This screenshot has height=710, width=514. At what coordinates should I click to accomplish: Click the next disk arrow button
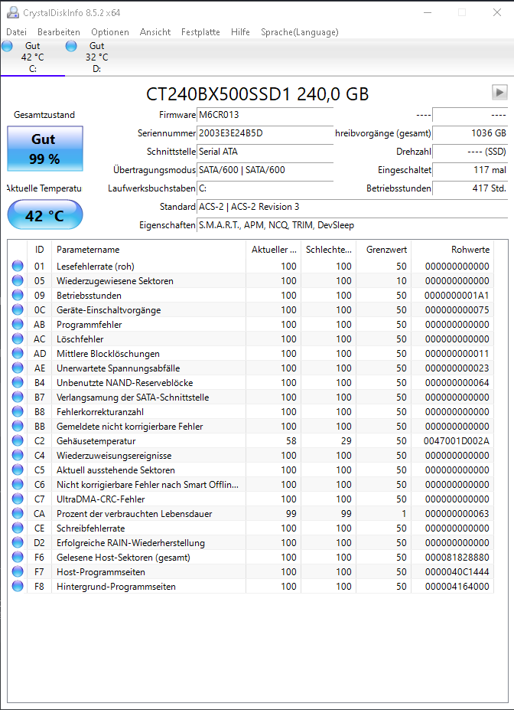tap(499, 93)
